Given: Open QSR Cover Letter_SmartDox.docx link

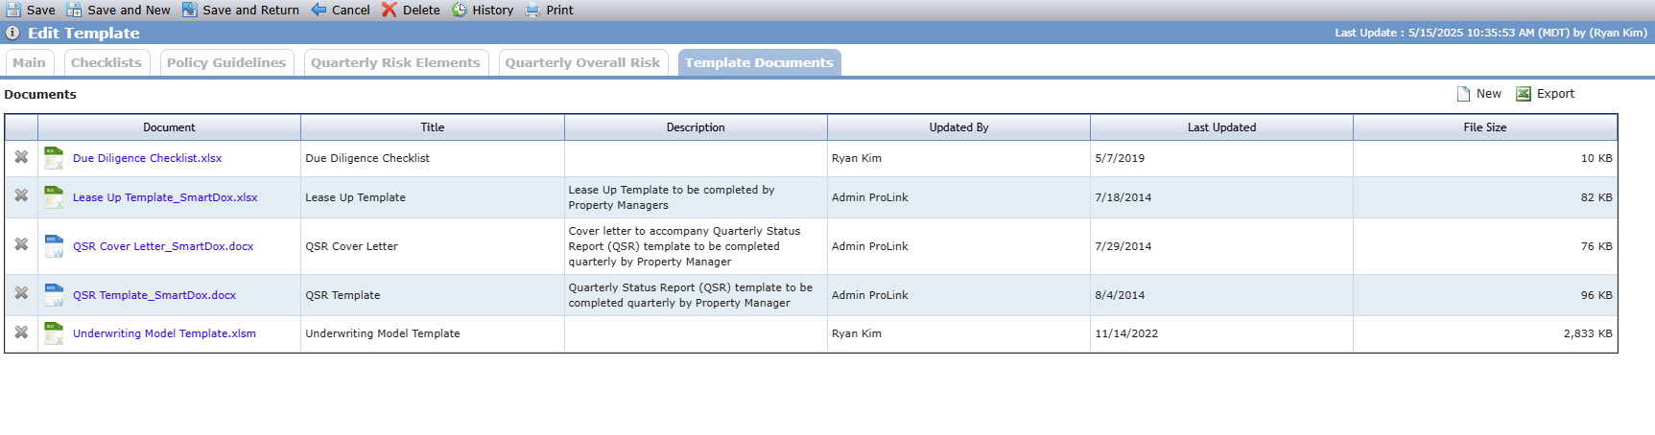Looking at the screenshot, I should (x=163, y=246).
